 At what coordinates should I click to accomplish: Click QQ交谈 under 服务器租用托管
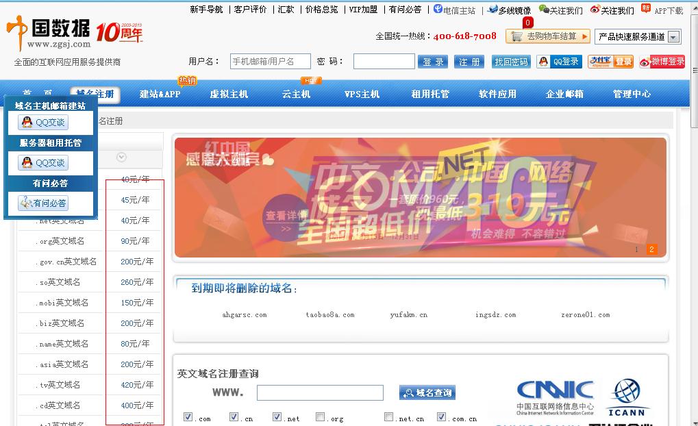43,163
